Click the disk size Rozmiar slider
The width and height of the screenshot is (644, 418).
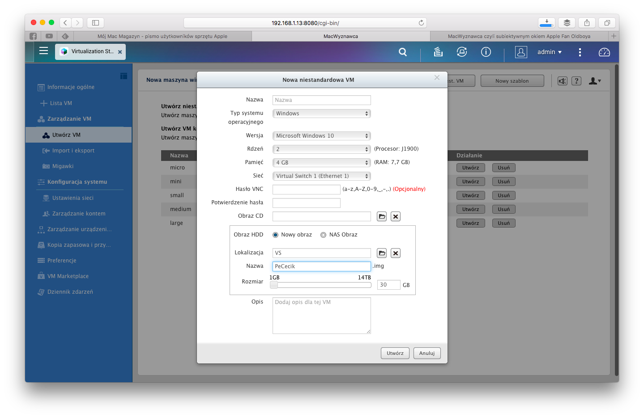click(x=321, y=285)
